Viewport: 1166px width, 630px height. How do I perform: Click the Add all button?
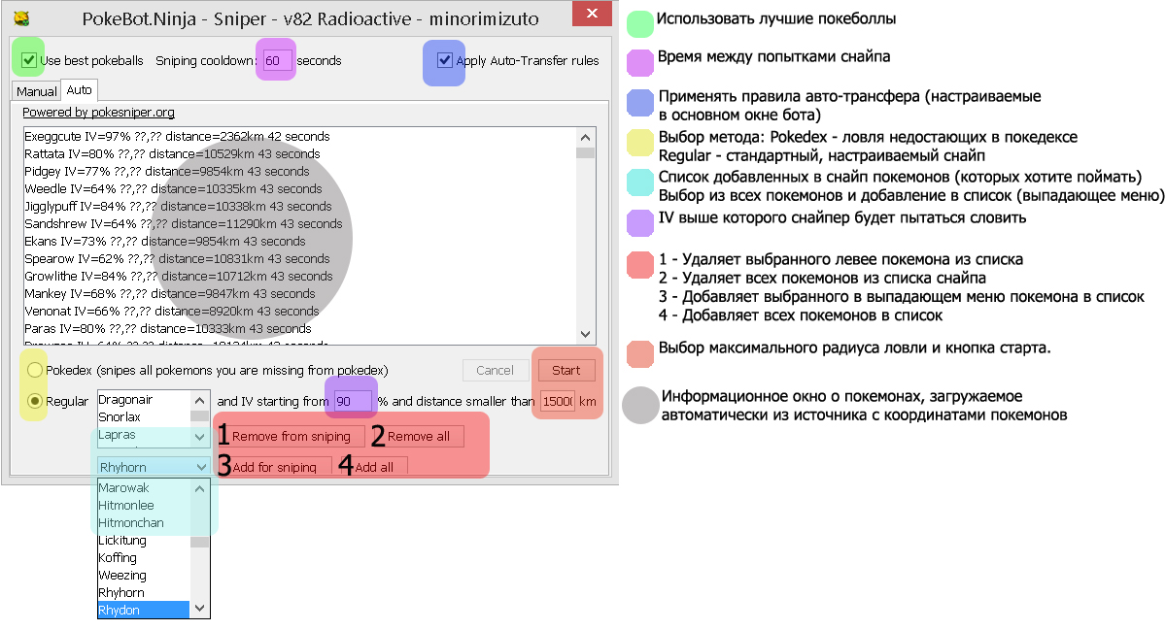[373, 467]
